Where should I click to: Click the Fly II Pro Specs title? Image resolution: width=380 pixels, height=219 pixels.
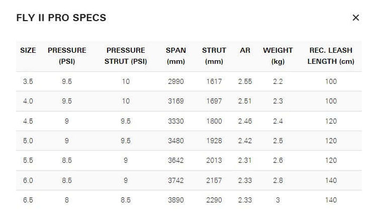(x=61, y=18)
